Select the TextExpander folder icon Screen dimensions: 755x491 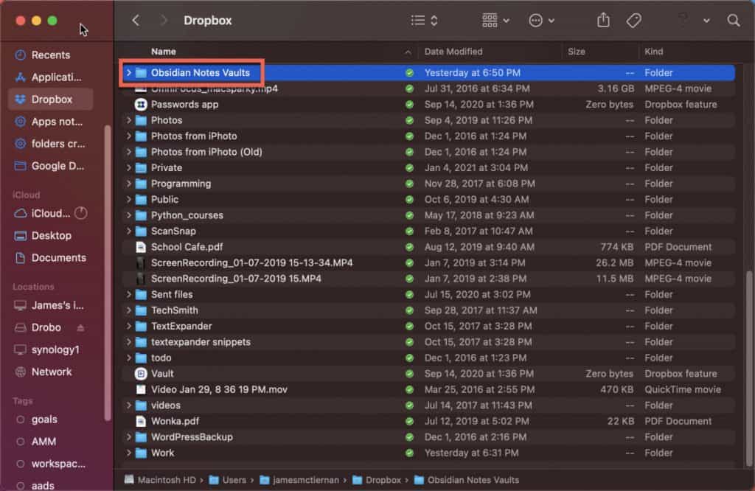coord(141,326)
